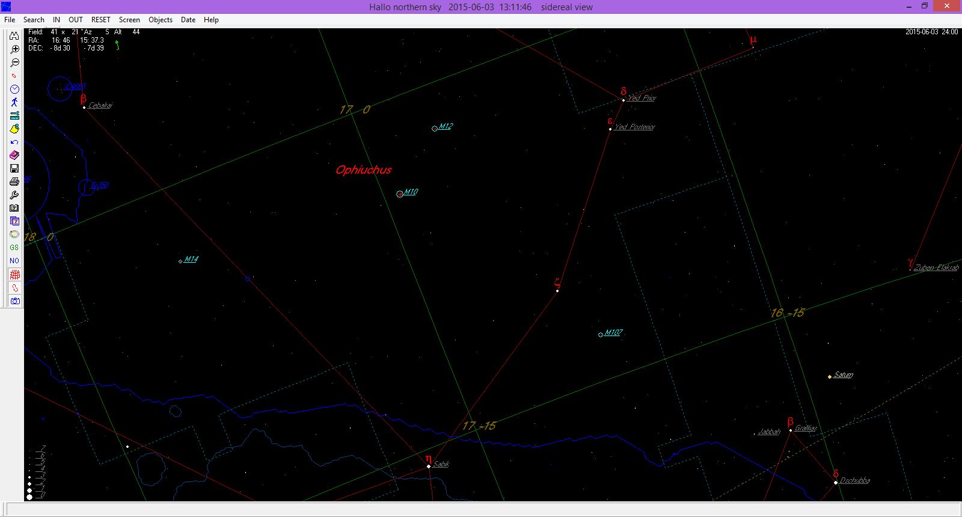
Task: Click the magnitude scale legend
Action: point(35,473)
